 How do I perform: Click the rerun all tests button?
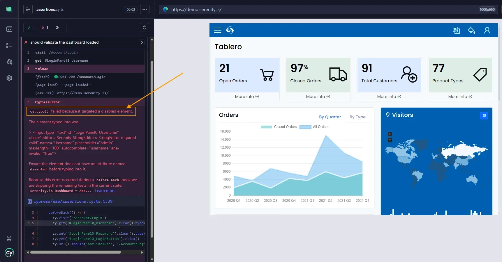(x=145, y=28)
